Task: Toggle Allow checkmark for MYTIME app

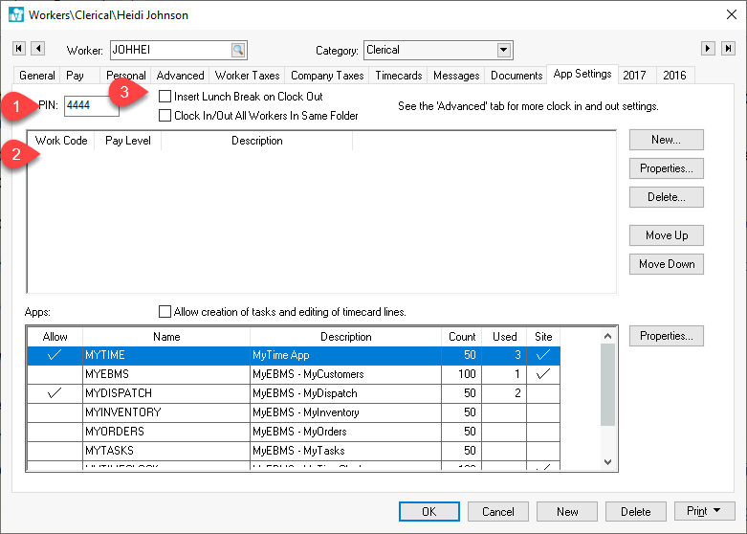Action: (x=55, y=355)
